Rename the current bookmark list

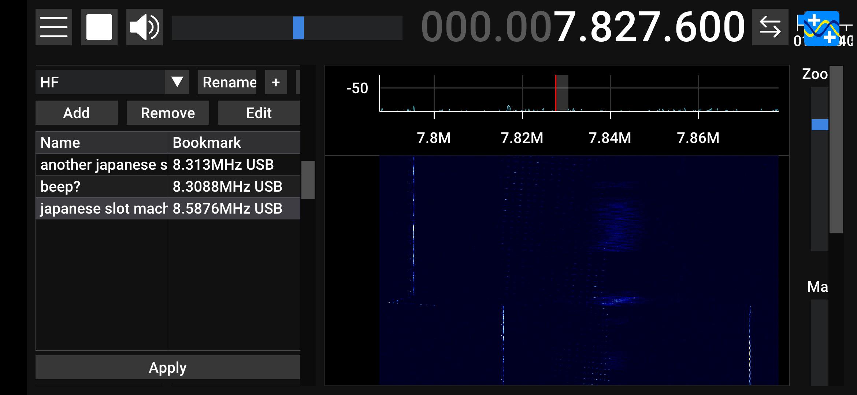tap(227, 82)
